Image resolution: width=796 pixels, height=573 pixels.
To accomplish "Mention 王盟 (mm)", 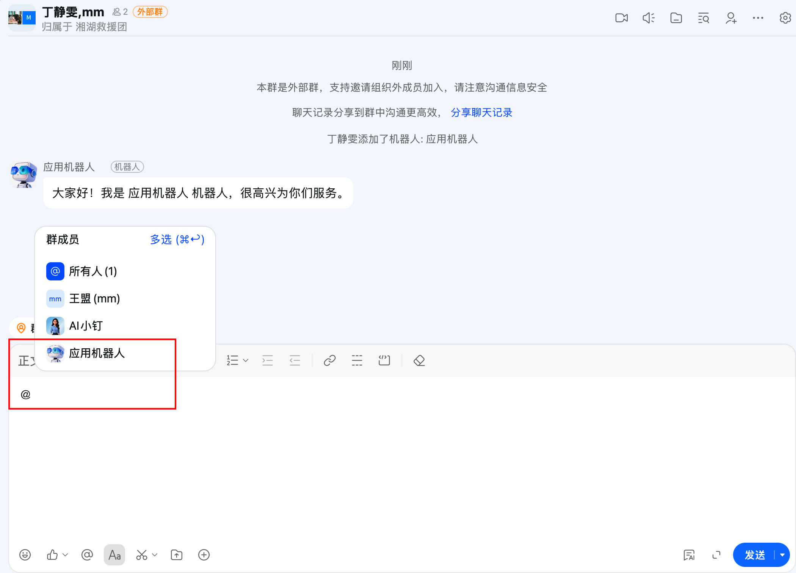I will (x=125, y=299).
